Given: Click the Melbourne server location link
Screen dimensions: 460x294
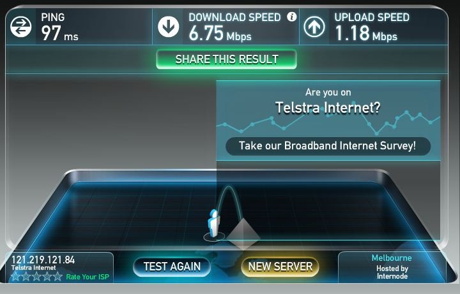Looking at the screenshot, I should 392,258.
